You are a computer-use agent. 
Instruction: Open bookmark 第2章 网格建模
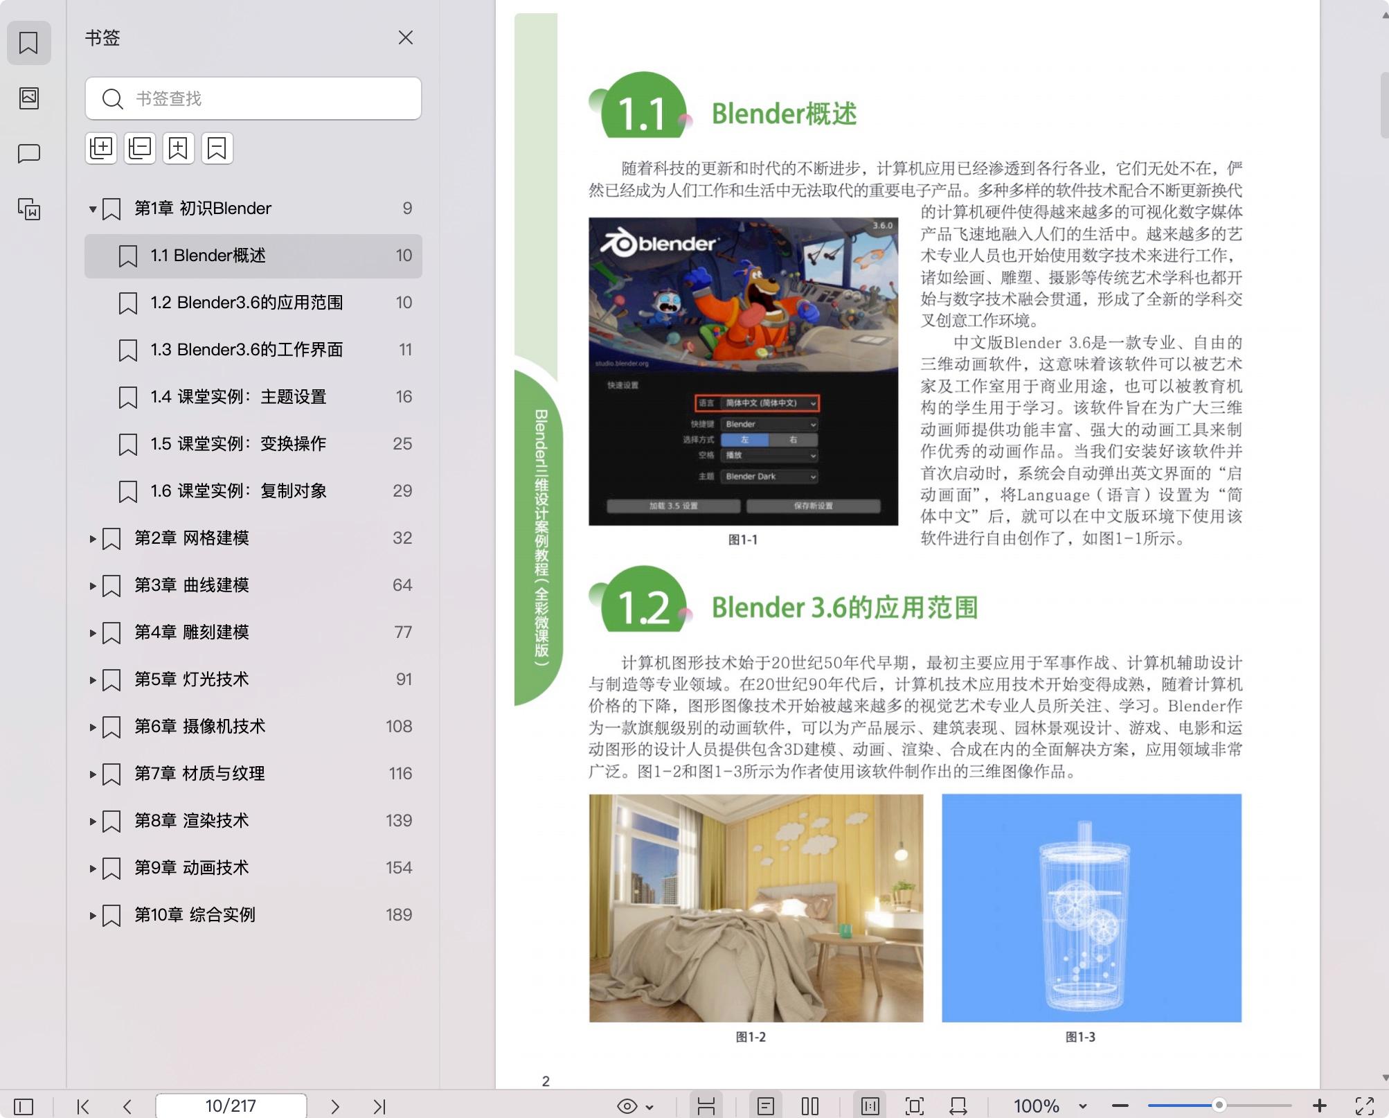coord(253,538)
